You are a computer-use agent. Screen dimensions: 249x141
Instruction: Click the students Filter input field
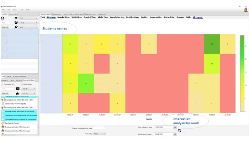click(x=7, y=23)
